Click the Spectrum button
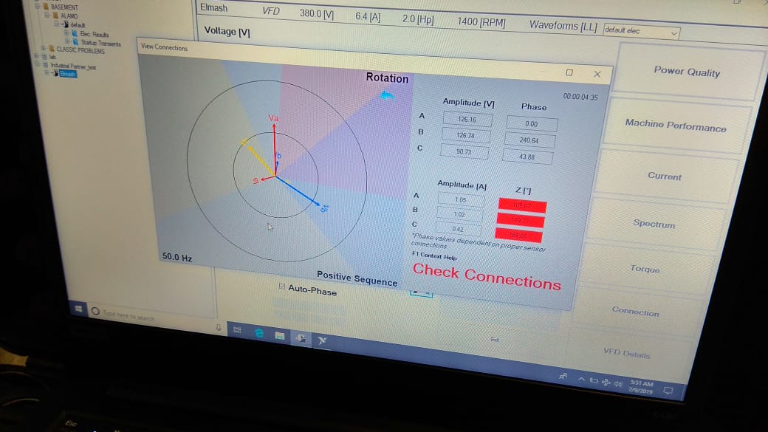The height and width of the screenshot is (432, 768). coord(654,224)
